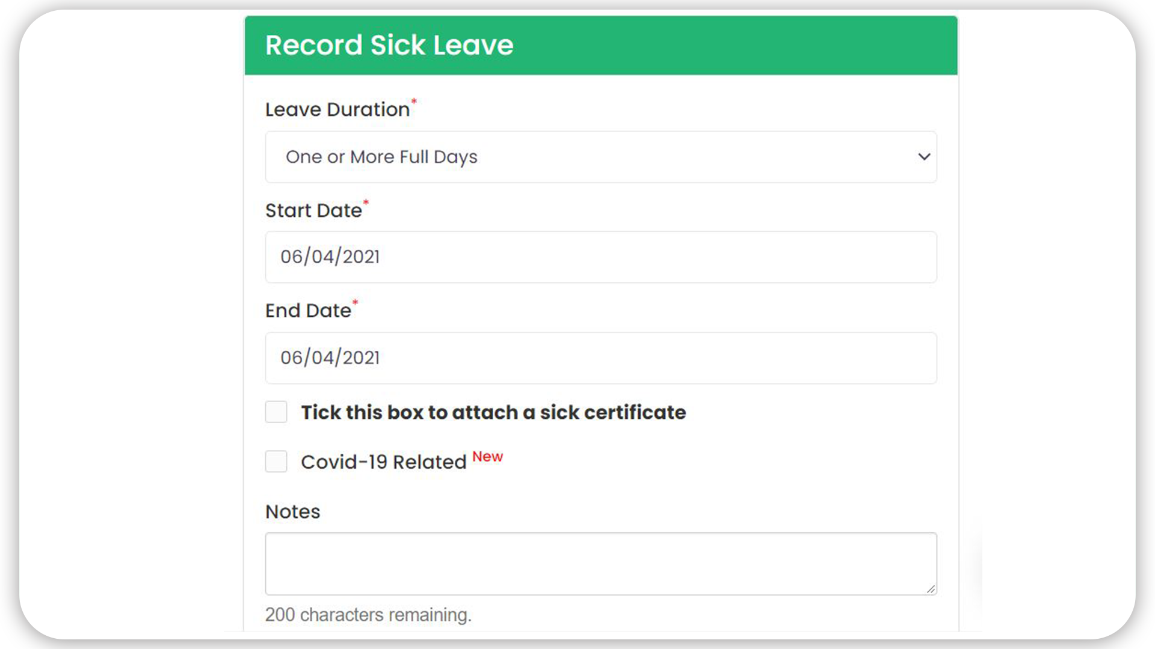Click the Notes resize handle
Image resolution: width=1155 pixels, height=649 pixels.
[931, 589]
